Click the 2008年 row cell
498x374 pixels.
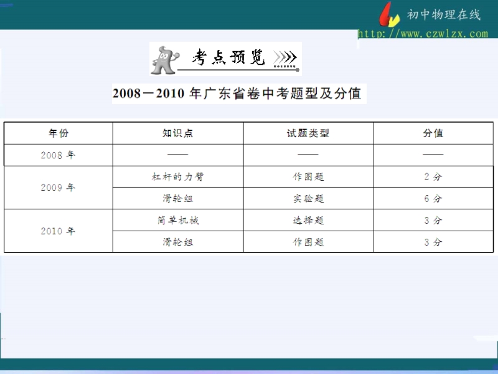(x=59, y=155)
